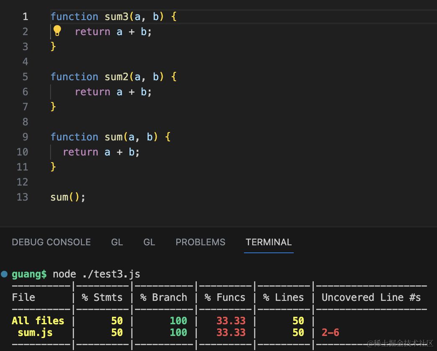The width and height of the screenshot is (437, 351).
Task: Click the uncovered lines value 2-6
Action: pyautogui.click(x=330, y=333)
